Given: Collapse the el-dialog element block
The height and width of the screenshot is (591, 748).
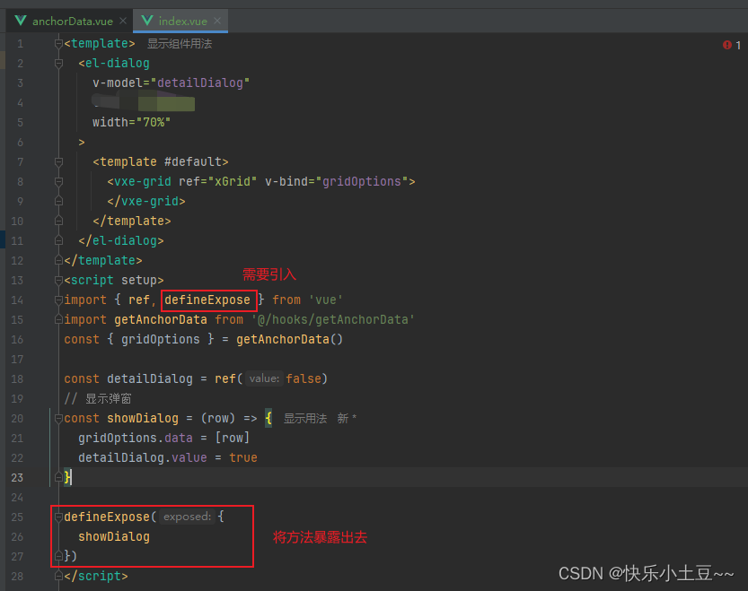Looking at the screenshot, I should 57,63.
